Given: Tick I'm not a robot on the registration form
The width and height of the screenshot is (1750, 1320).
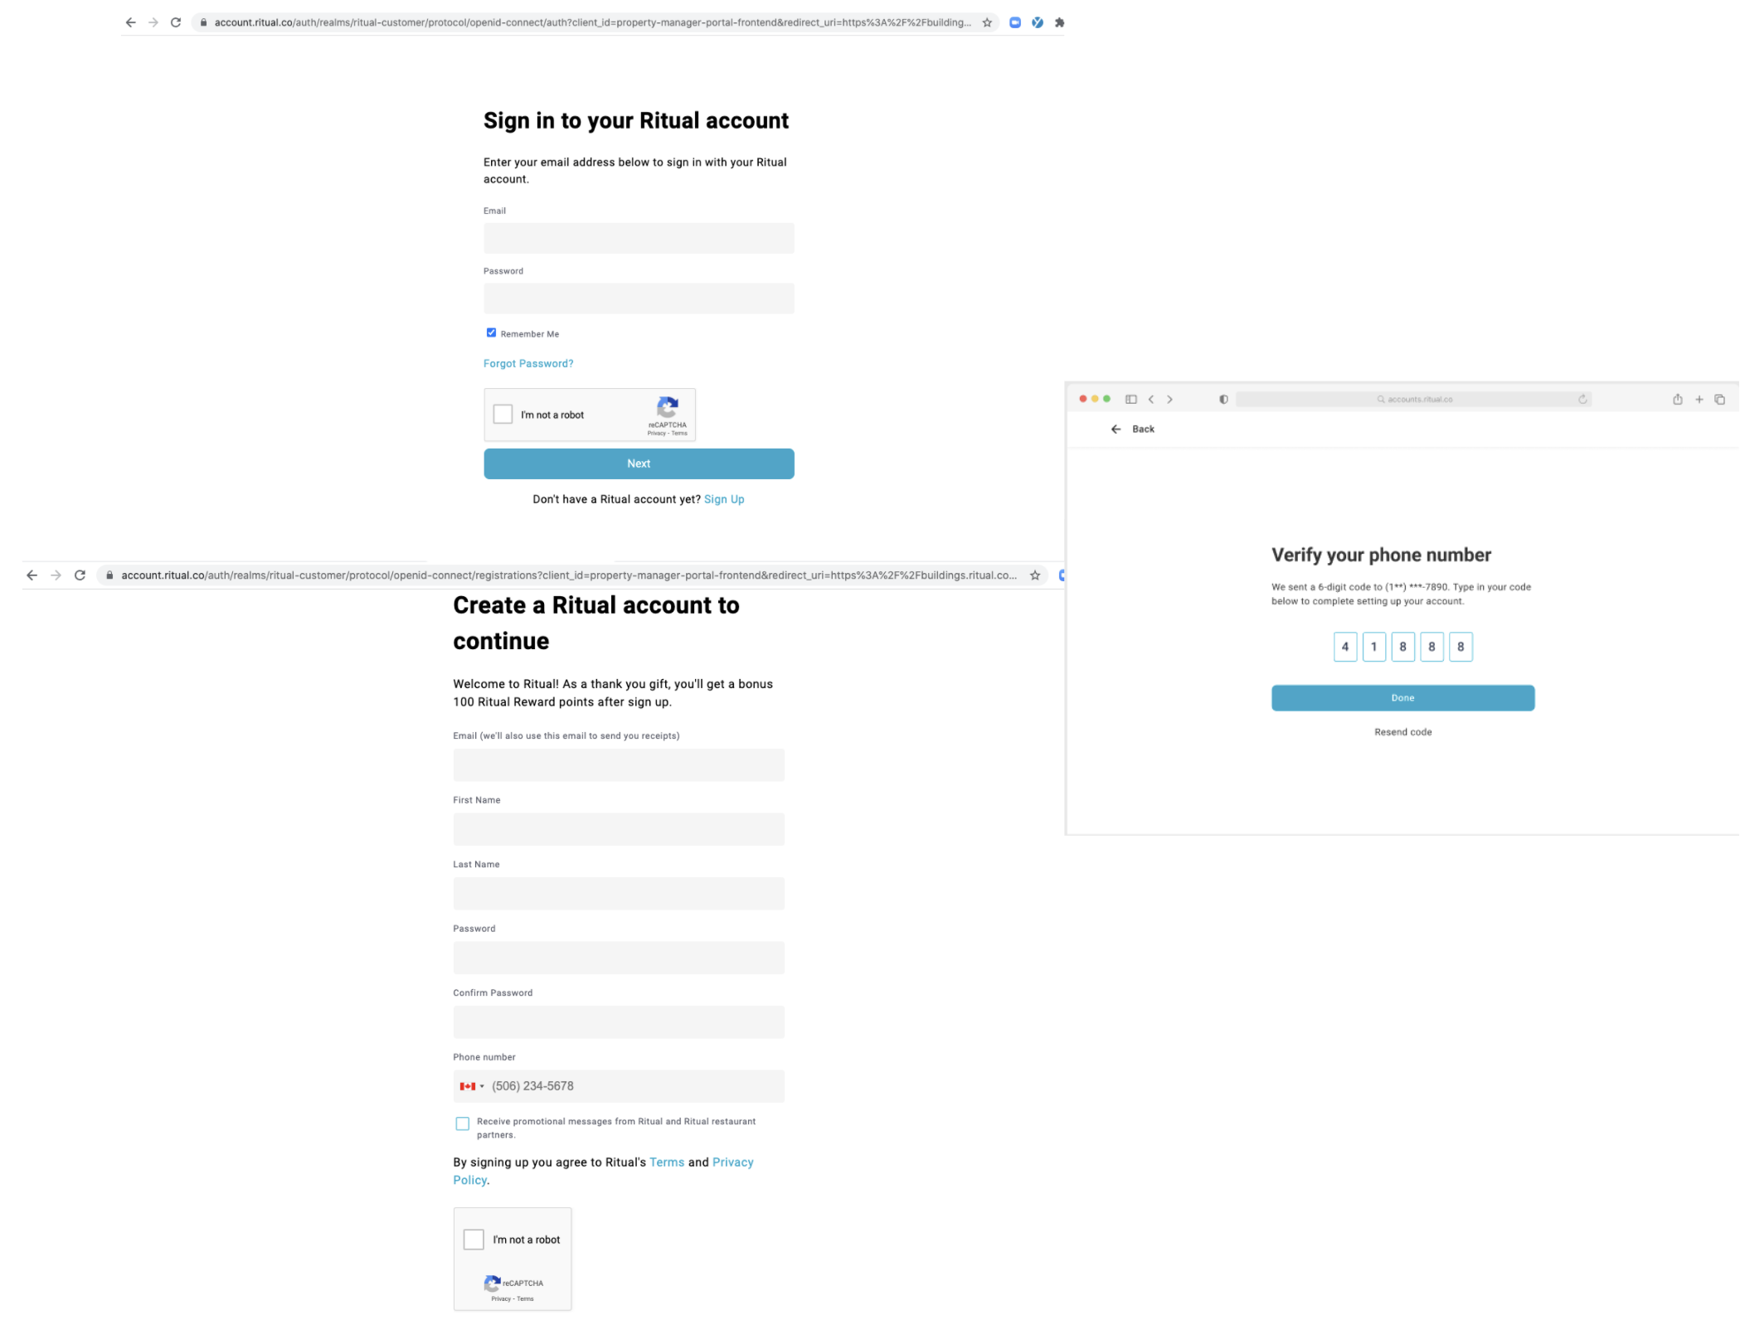Looking at the screenshot, I should pos(474,1240).
